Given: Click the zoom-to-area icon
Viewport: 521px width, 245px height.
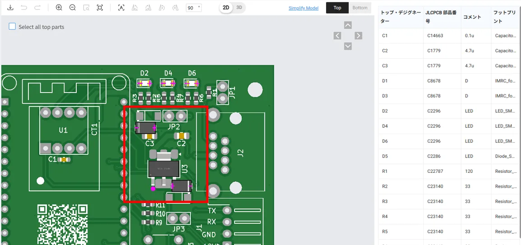Looking at the screenshot, I should (x=86, y=8).
